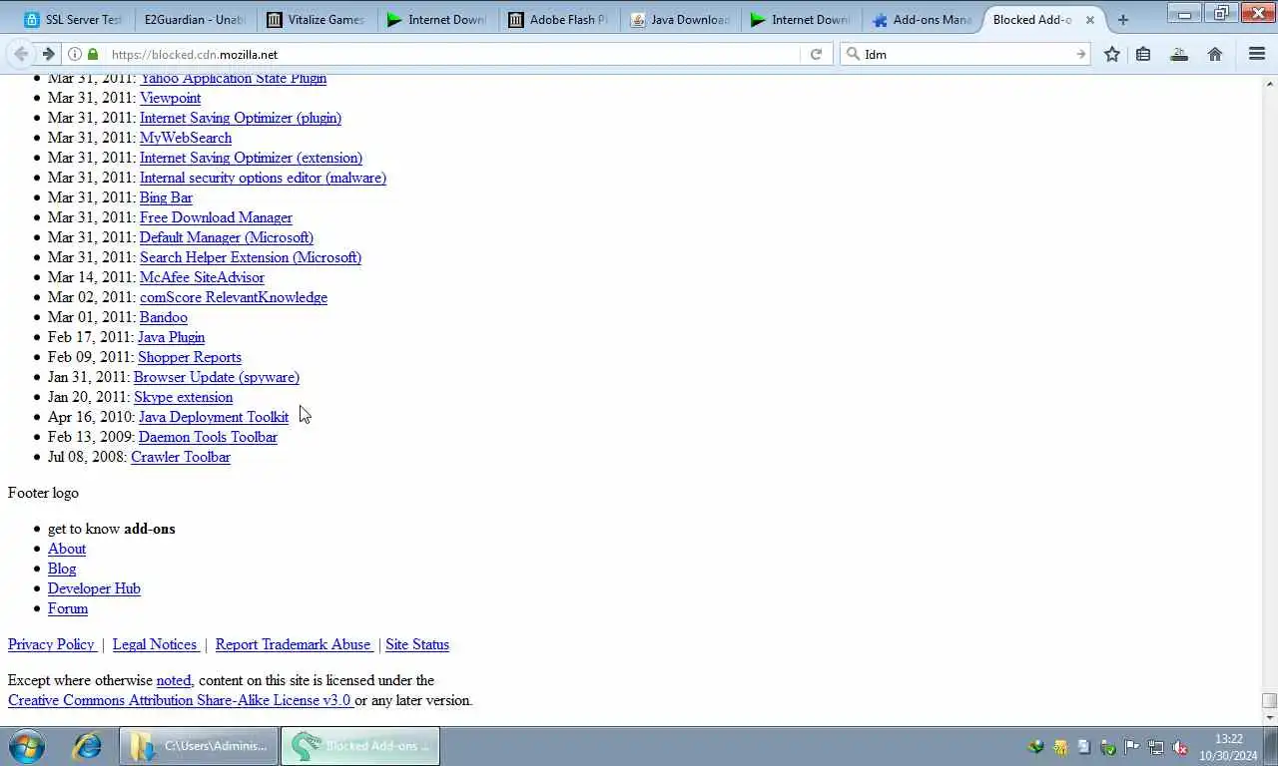The height and width of the screenshot is (766, 1278).
Task: Open the Developer Hub link
Action: pyautogui.click(x=94, y=588)
